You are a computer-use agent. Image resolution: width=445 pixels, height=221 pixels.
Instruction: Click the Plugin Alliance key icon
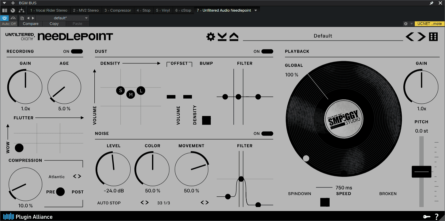click(426, 217)
